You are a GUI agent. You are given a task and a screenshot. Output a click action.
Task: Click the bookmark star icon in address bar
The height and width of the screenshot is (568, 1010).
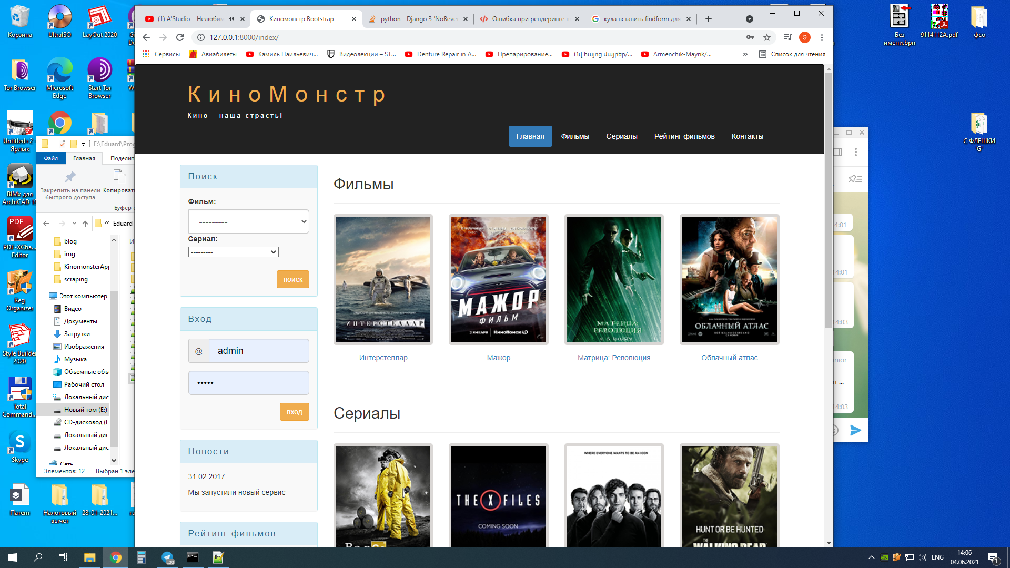pyautogui.click(x=767, y=37)
